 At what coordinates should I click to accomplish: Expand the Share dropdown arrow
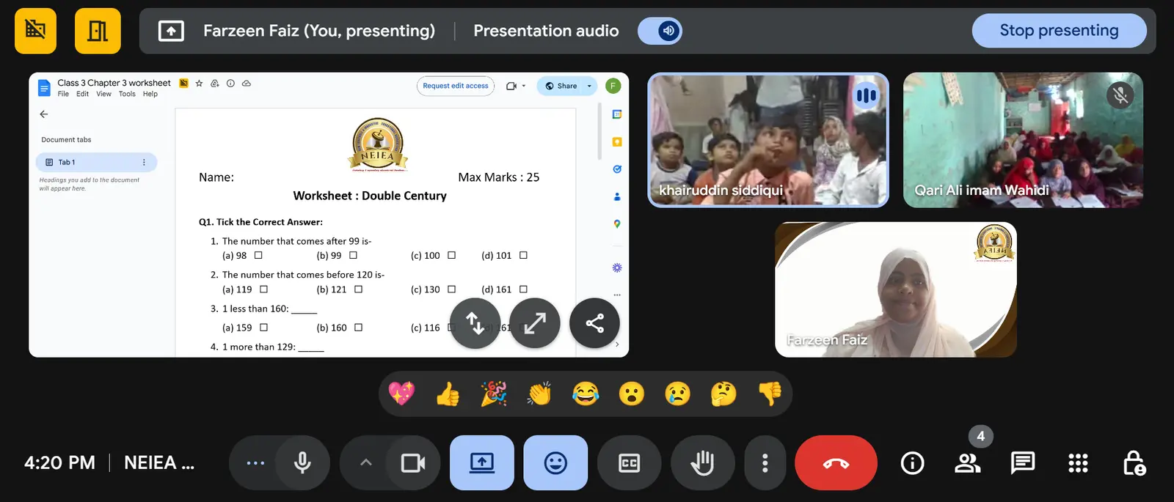590,86
